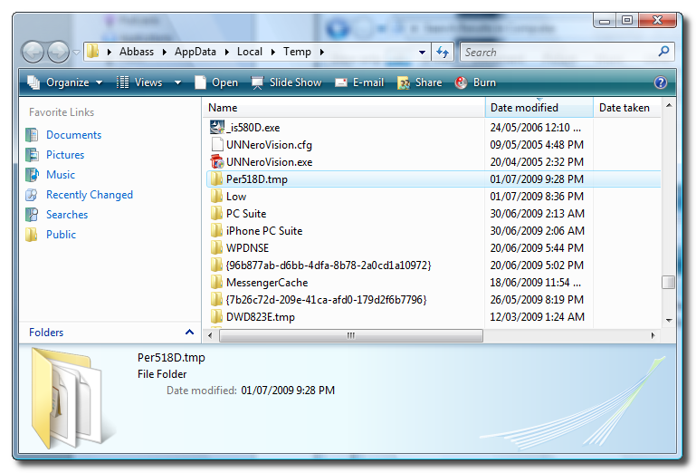This screenshot has width=696, height=473.
Task: Click the Back navigation arrow button
Action: (33, 53)
